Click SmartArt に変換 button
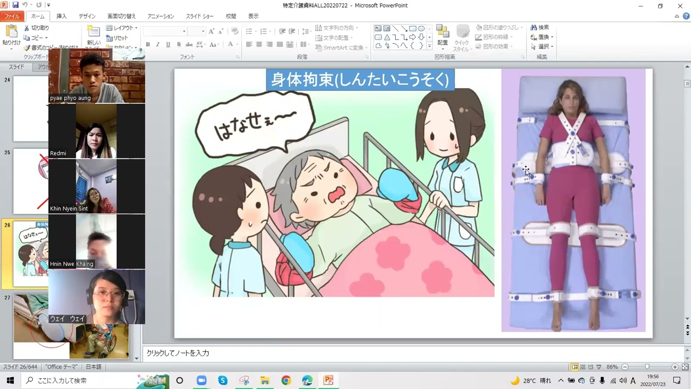The height and width of the screenshot is (389, 691). pyautogui.click(x=341, y=48)
